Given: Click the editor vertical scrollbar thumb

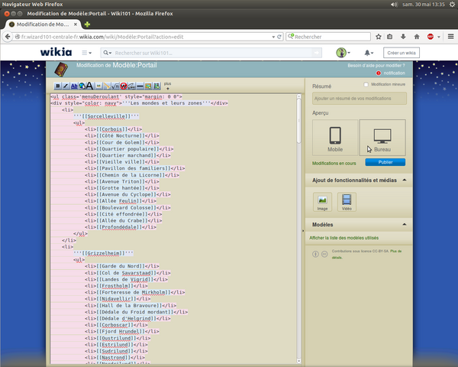Looking at the screenshot, I should click(298, 121).
